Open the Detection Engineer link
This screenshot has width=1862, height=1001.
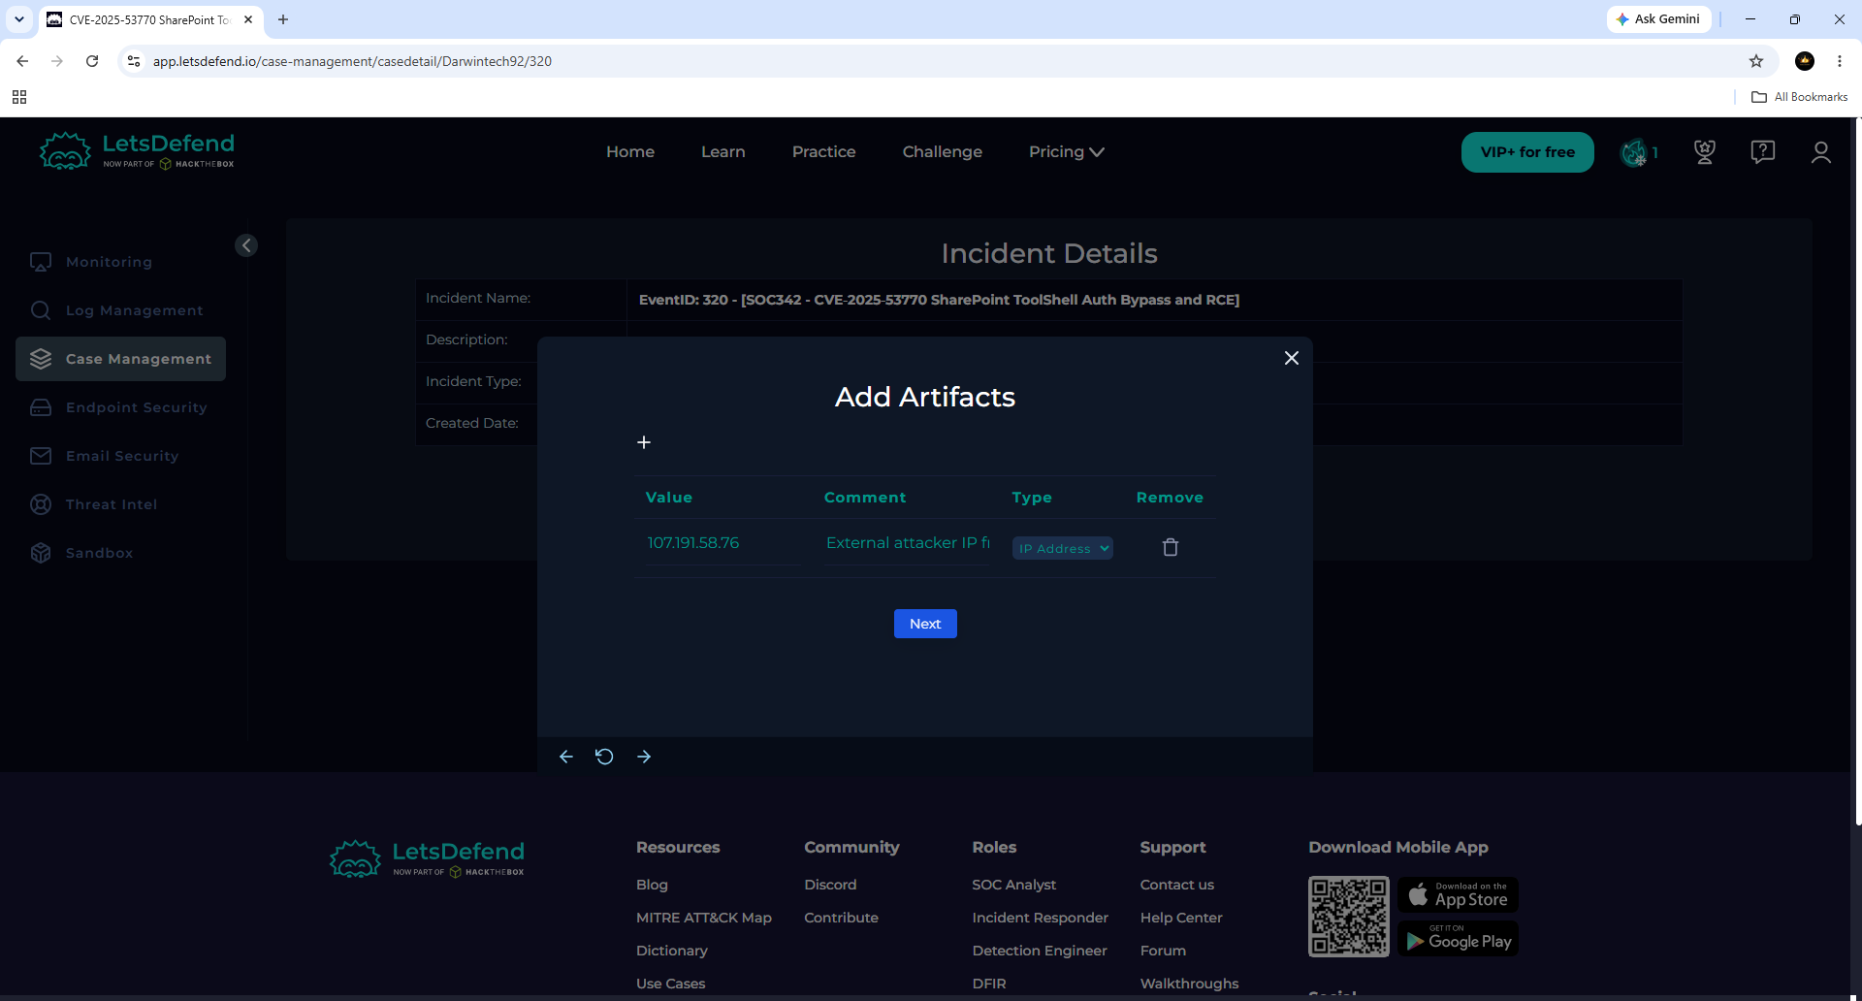coord(1040,951)
